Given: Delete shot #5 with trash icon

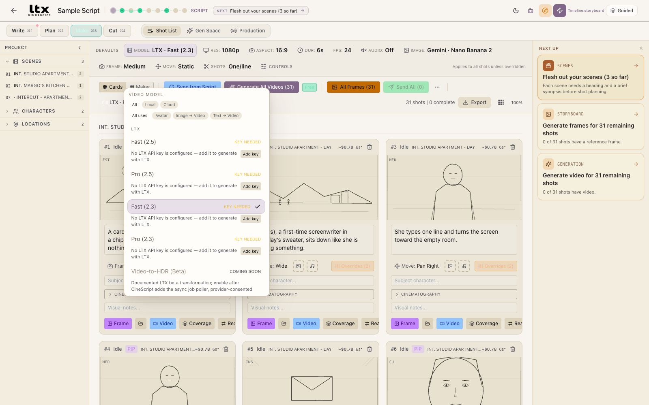Looking at the screenshot, I should [370, 349].
